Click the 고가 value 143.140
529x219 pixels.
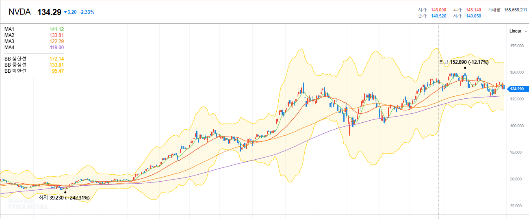[x=473, y=10]
